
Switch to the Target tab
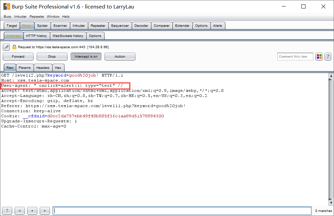pyautogui.click(x=12, y=26)
